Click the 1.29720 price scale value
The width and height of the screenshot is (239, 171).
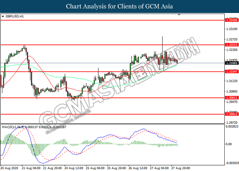coord(232,122)
